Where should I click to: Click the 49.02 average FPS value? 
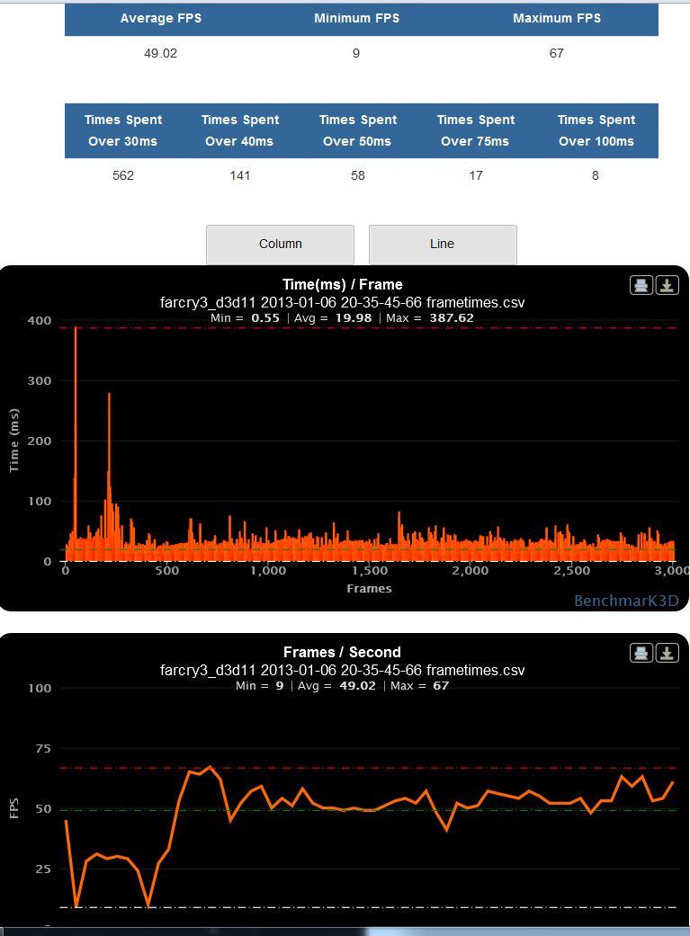click(x=161, y=53)
